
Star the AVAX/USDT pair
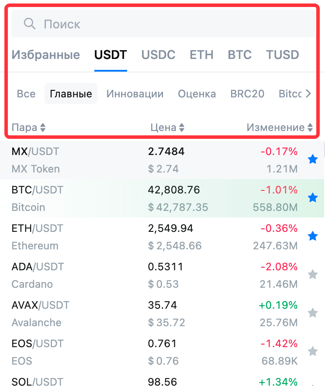(313, 313)
